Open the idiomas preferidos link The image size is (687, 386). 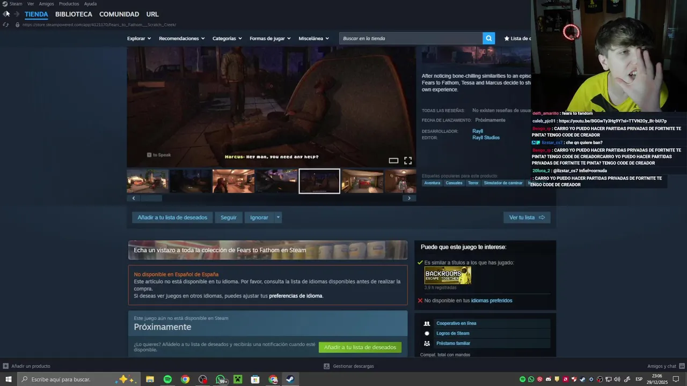coord(492,301)
